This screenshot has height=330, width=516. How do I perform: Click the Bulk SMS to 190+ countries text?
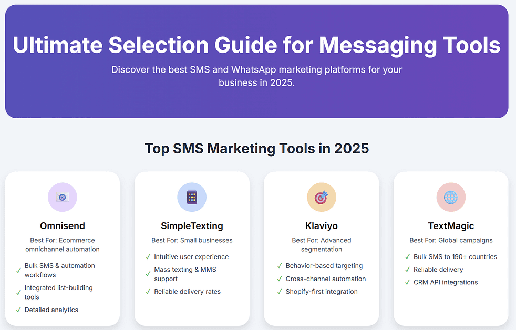tap(455, 256)
